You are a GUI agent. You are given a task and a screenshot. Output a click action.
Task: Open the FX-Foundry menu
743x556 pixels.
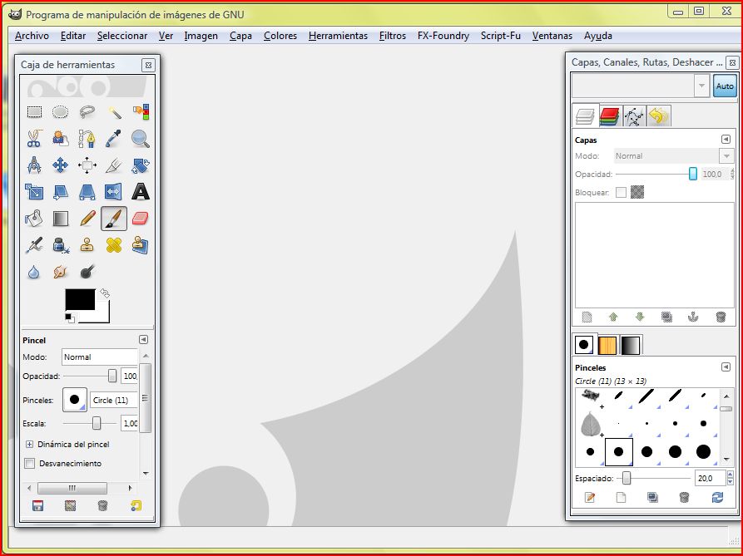443,36
